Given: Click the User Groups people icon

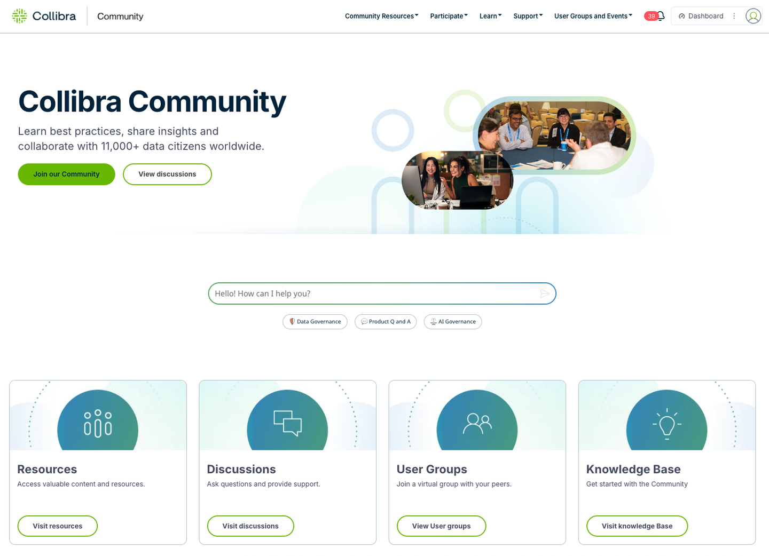Looking at the screenshot, I should pos(477,423).
